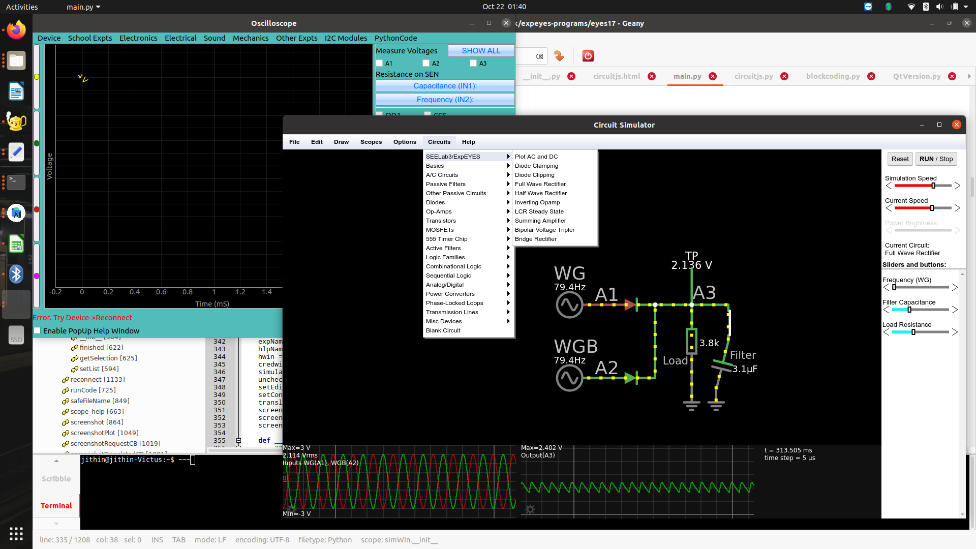Choose Half Wave Rectifier circuit
Viewport: 976px width, 549px height.
(x=555, y=193)
